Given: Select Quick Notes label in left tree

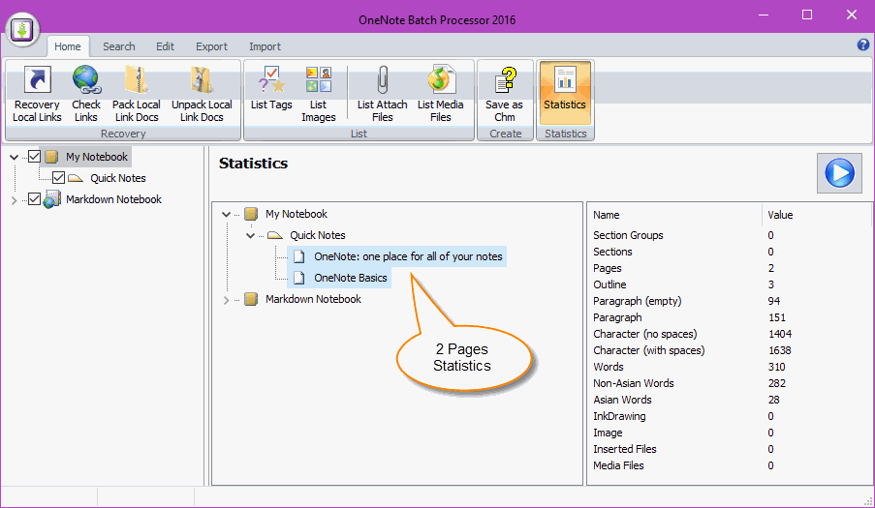Looking at the screenshot, I should coord(118,178).
